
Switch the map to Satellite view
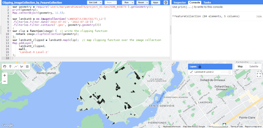[x=254, y=67]
